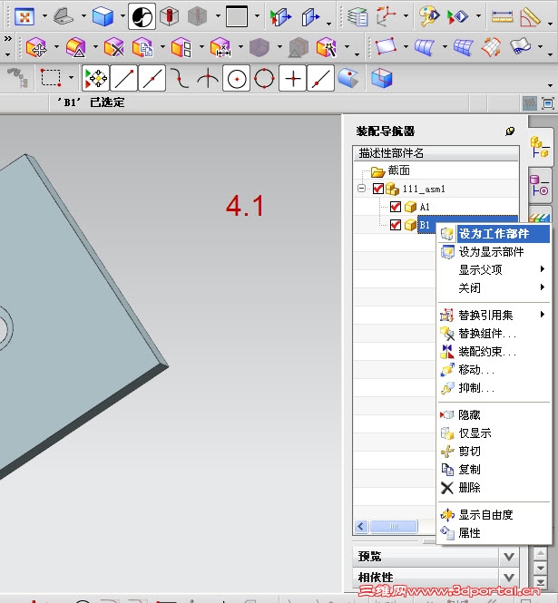Click the four-point surface icon
Screen dimensions: 558x603
(x=386, y=47)
